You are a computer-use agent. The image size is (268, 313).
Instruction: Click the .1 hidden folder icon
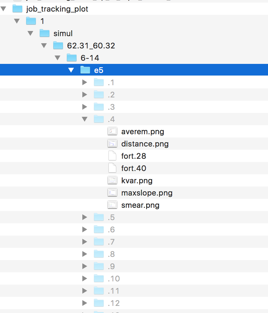[99, 82]
